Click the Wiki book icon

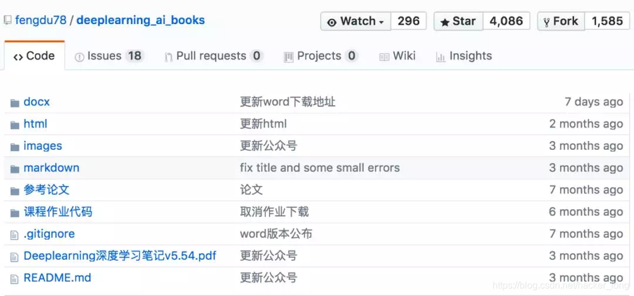tap(384, 57)
